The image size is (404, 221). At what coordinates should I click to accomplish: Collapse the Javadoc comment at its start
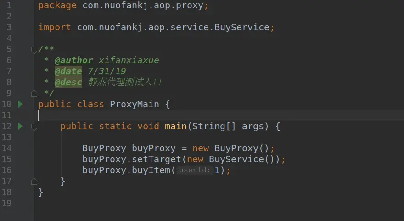34,50
